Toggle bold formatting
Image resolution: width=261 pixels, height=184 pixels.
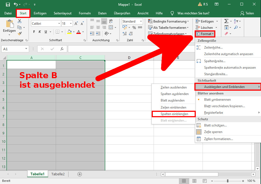(34, 32)
